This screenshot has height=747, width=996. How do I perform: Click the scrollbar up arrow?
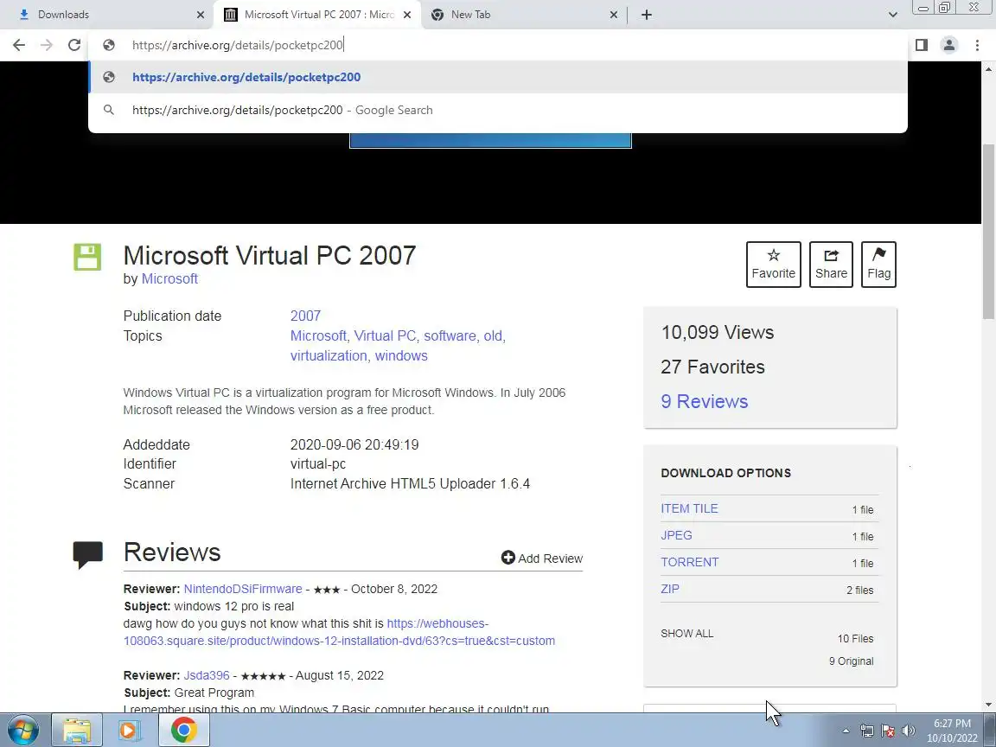[x=988, y=68]
